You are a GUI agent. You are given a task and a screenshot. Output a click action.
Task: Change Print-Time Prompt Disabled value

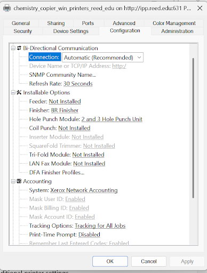tap(89, 235)
